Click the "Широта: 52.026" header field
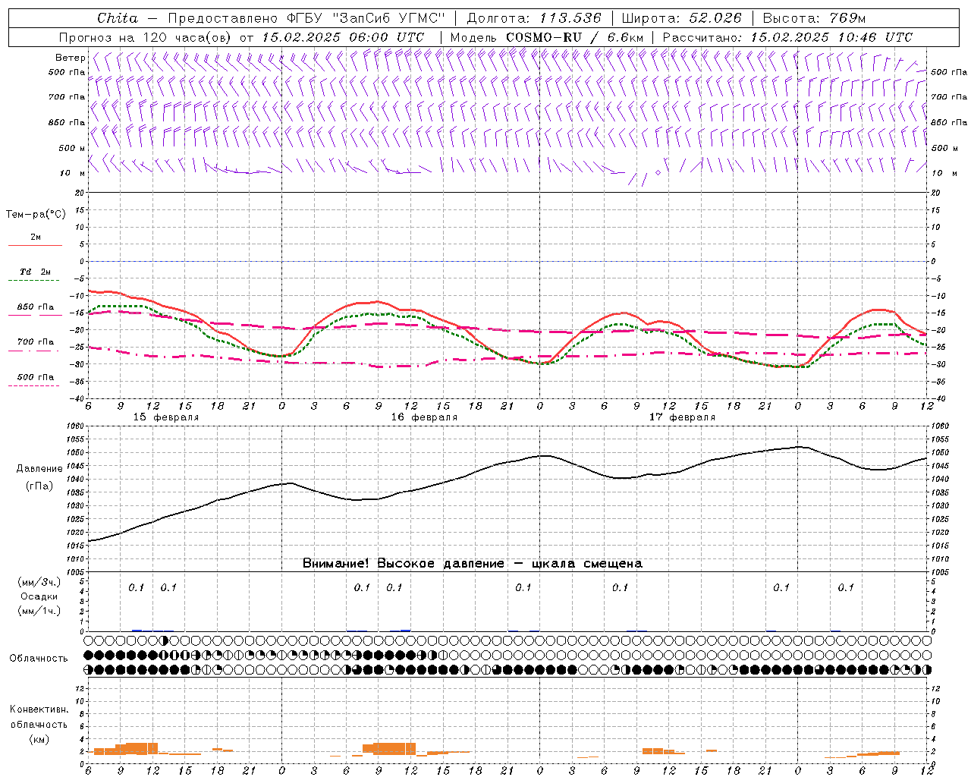Viewport: 971px width, 777px height. [681, 18]
